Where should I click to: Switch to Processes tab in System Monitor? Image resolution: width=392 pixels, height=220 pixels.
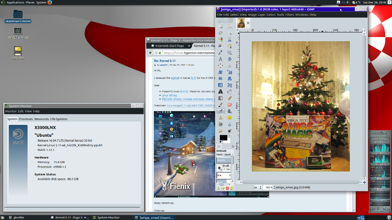point(26,119)
